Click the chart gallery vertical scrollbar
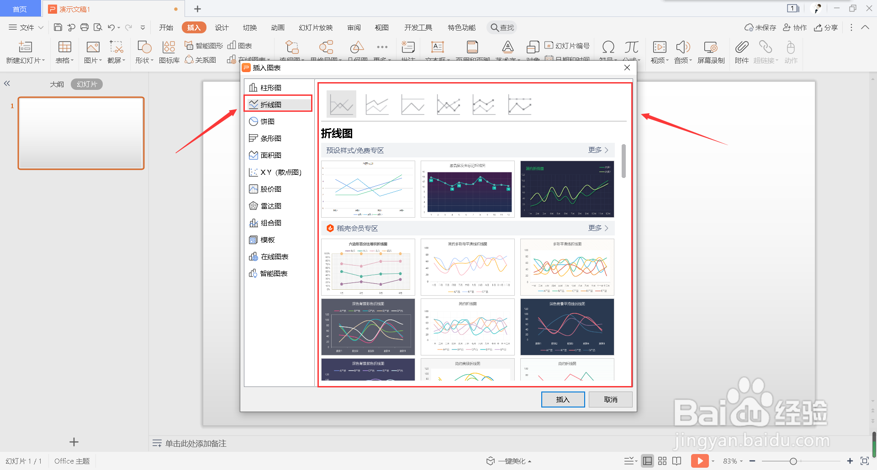Screen dimensions: 877x470 coord(624,162)
